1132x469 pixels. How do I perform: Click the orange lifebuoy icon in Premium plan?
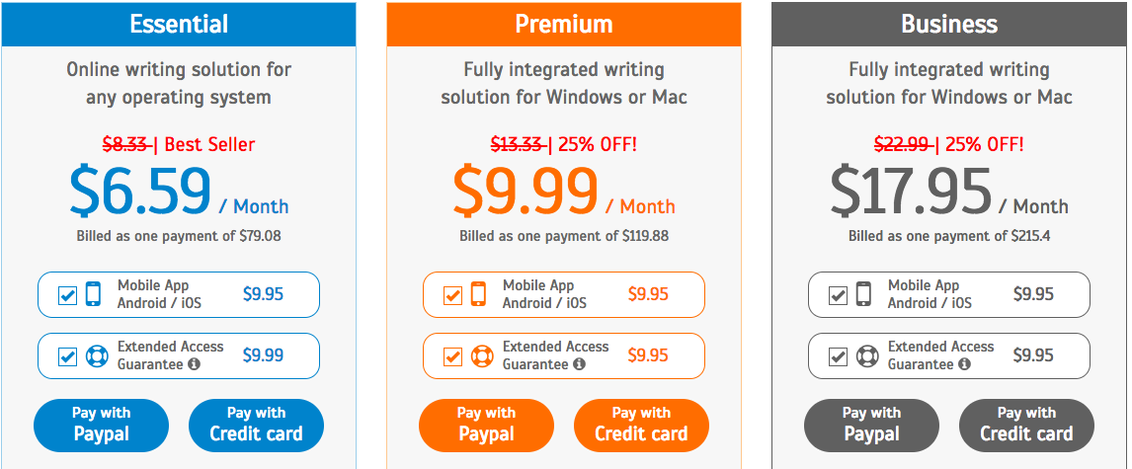coord(481,355)
